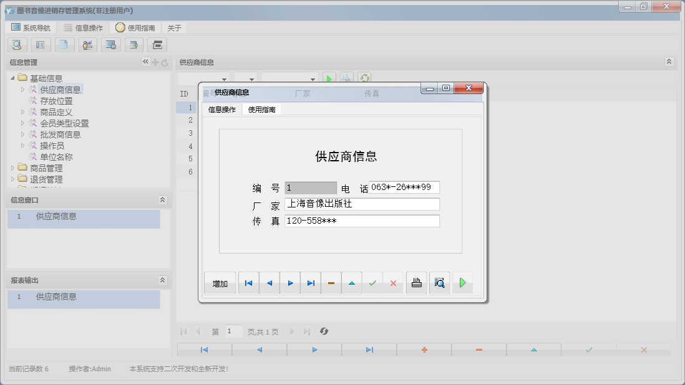Click the print icon in the dialog toolbar
The image size is (685, 385).
(417, 283)
